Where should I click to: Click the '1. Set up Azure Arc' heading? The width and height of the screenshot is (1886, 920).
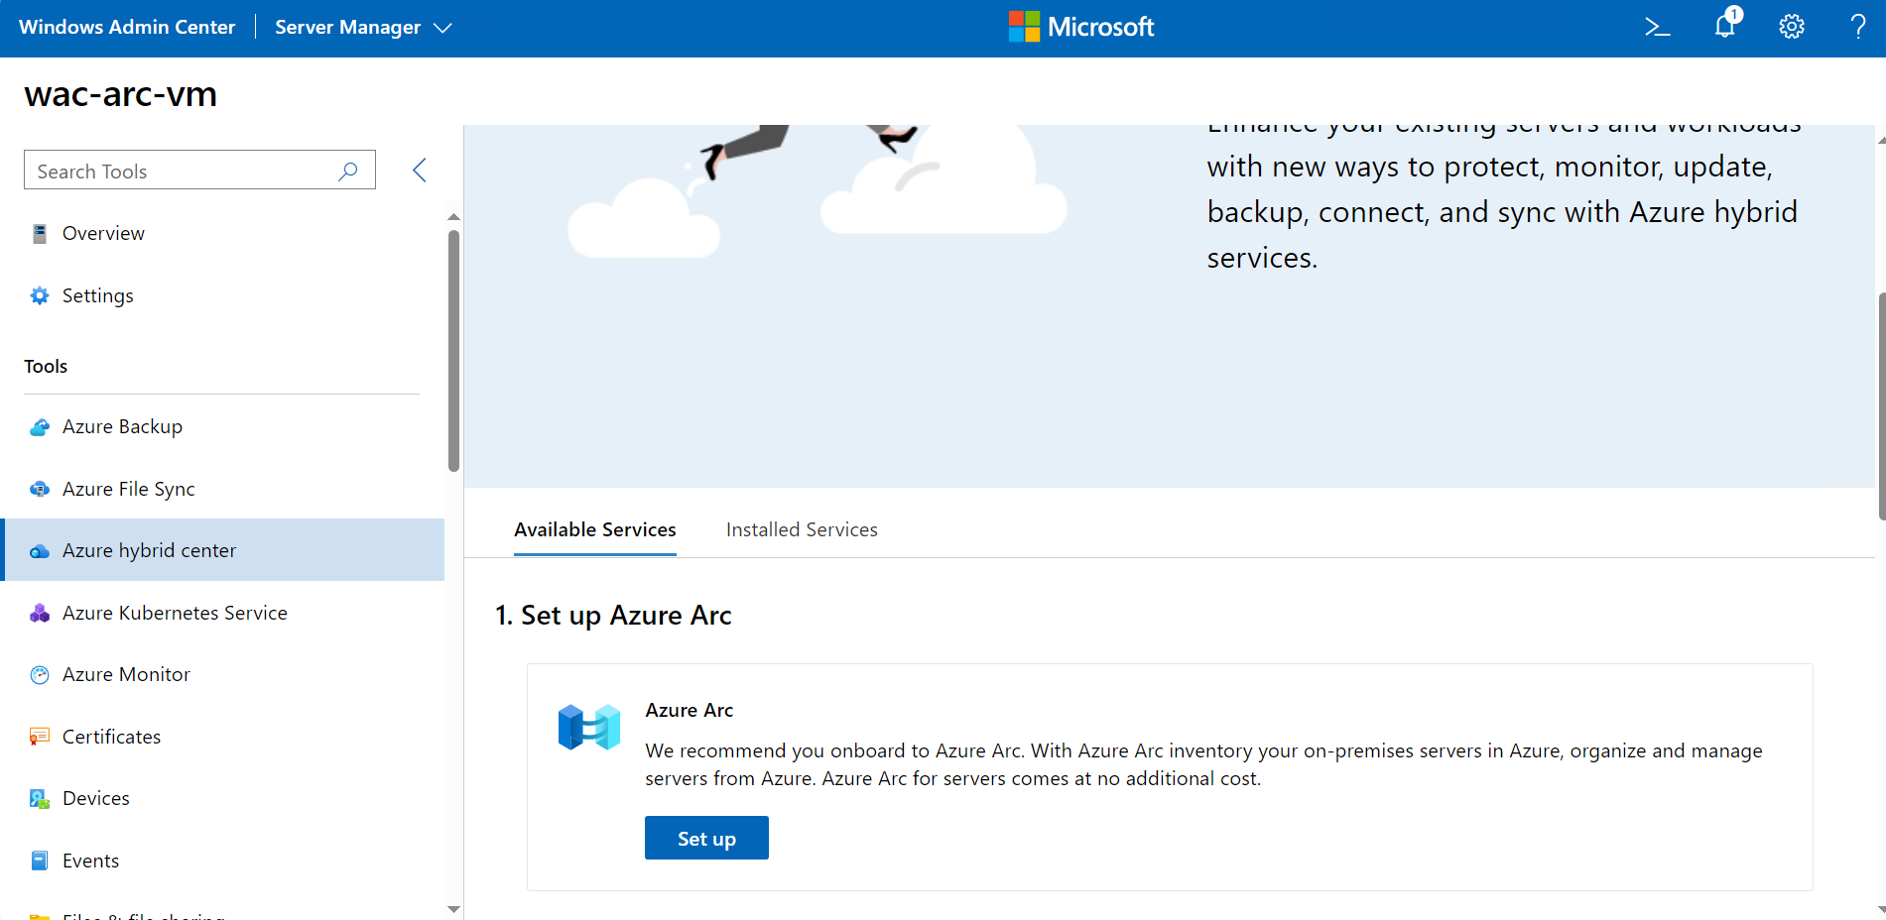(613, 616)
